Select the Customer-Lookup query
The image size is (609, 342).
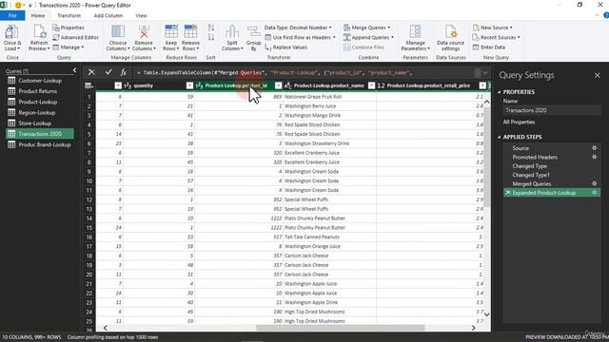coord(40,81)
